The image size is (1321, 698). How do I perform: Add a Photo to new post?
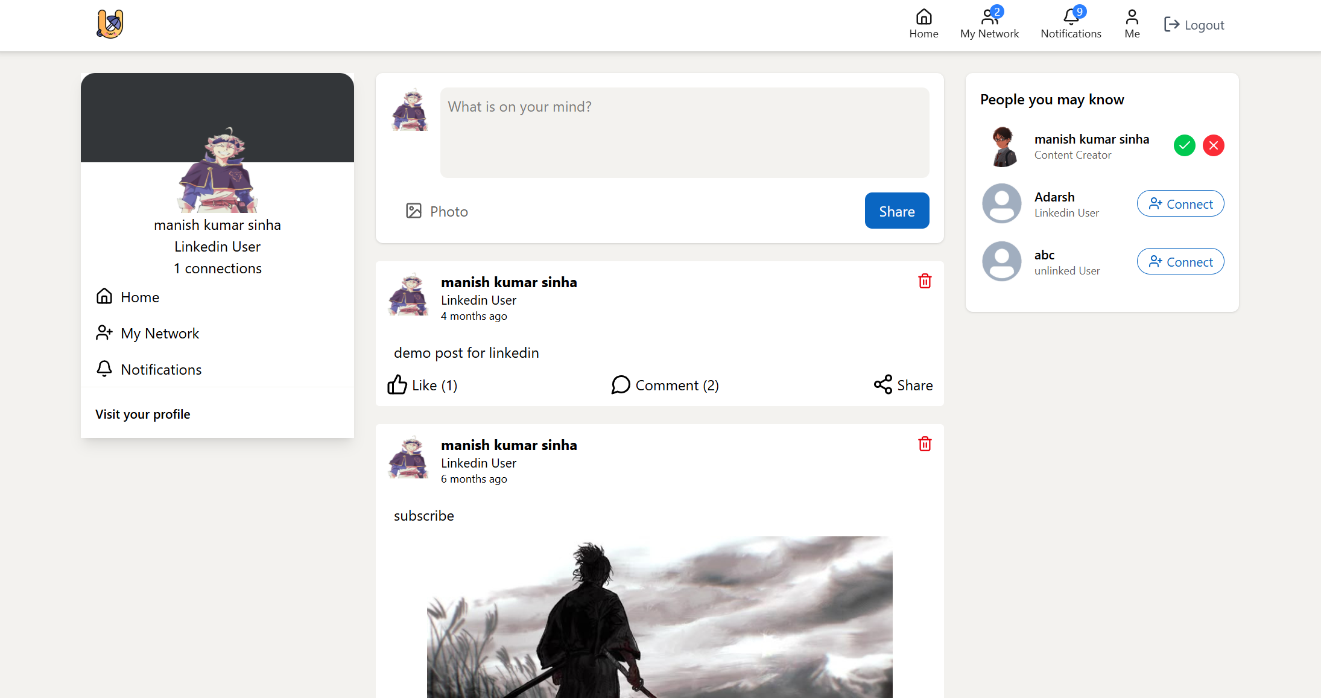tap(437, 211)
